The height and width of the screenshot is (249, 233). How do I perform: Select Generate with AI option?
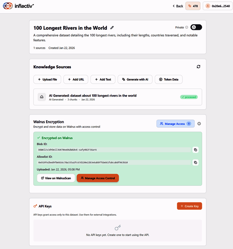coord(135,79)
